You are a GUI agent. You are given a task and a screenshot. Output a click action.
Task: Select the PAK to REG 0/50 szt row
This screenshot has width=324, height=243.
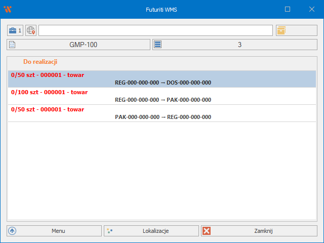tap(162, 113)
